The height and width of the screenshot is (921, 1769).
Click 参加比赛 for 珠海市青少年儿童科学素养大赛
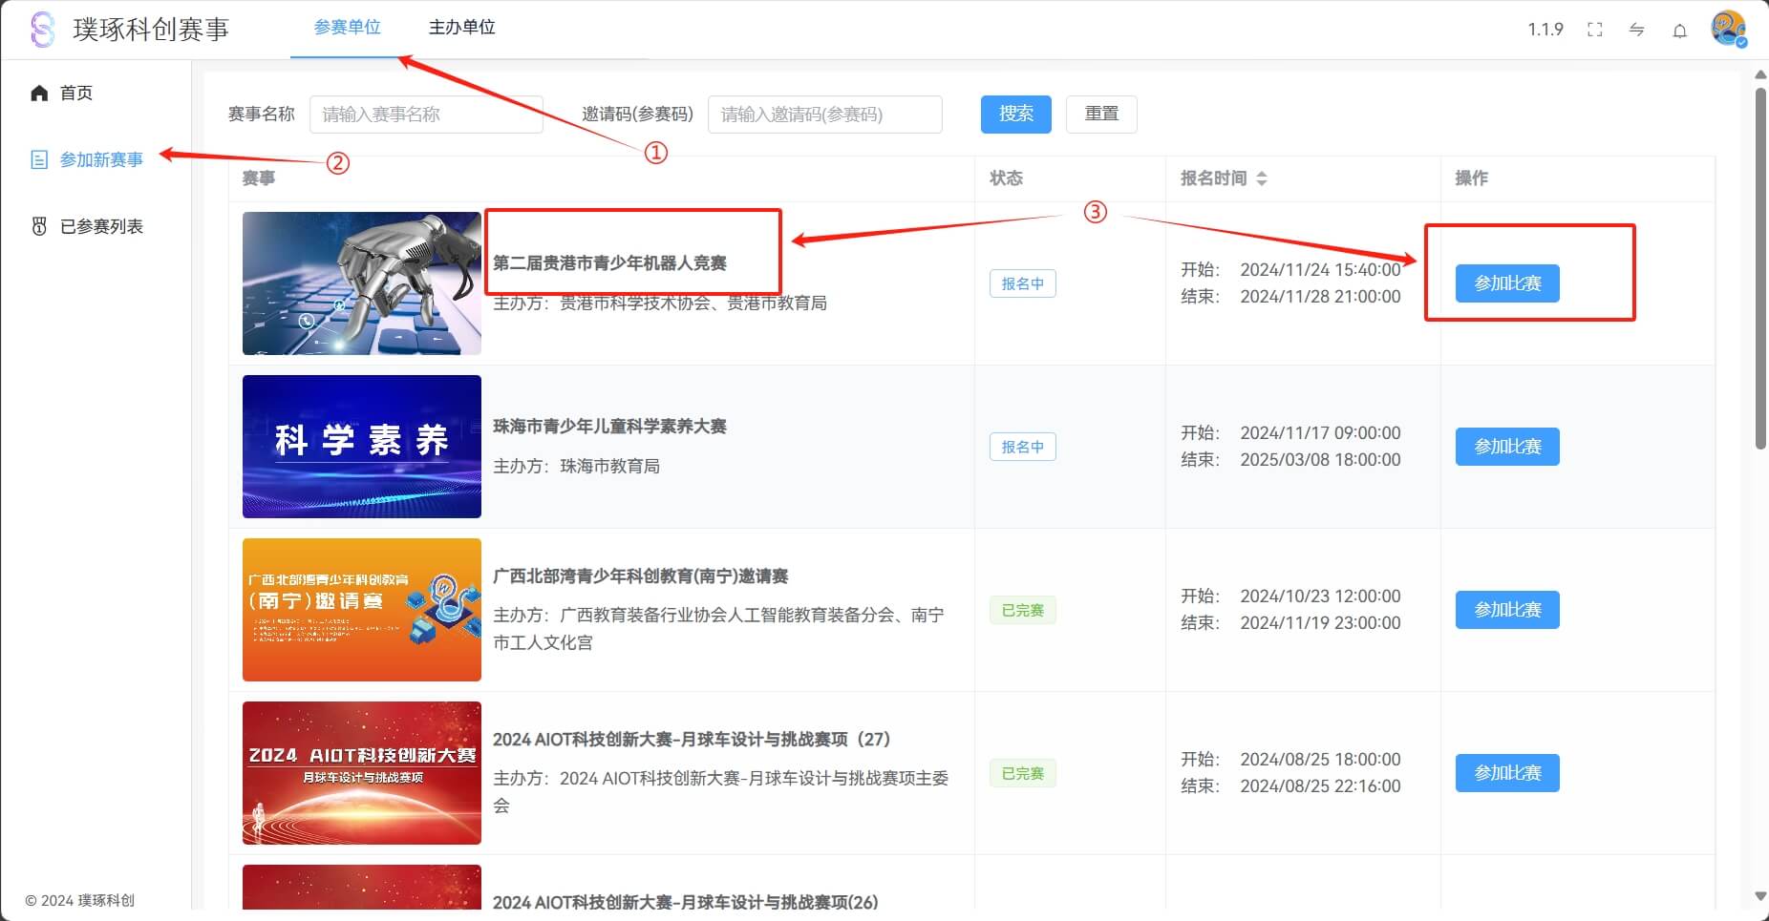tap(1507, 447)
